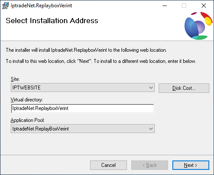Expand the Application Pool dropdown arrow
Image resolution: width=214 pixels, height=175 pixels.
pyautogui.click(x=151, y=129)
